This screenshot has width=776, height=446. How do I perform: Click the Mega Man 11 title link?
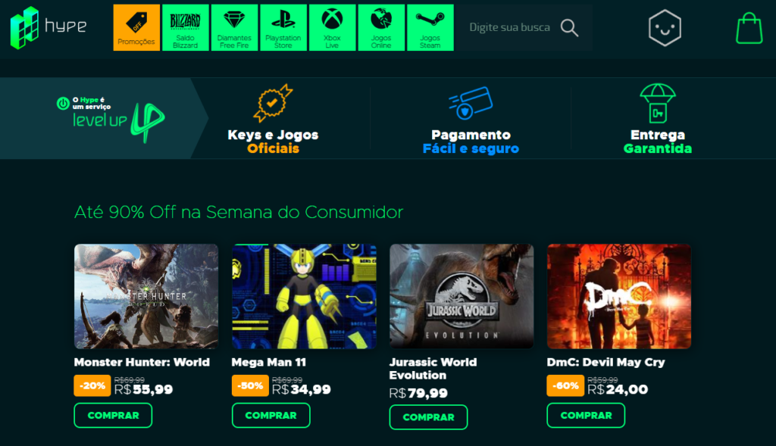[269, 363]
